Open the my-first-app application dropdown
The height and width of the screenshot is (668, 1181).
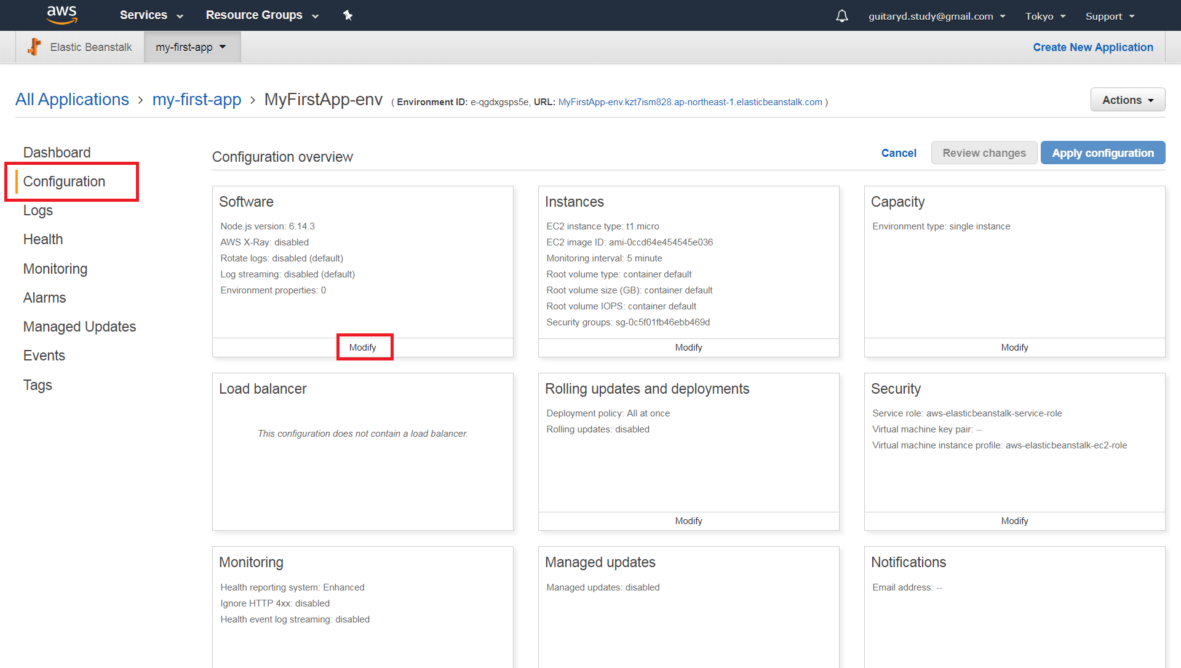[191, 47]
